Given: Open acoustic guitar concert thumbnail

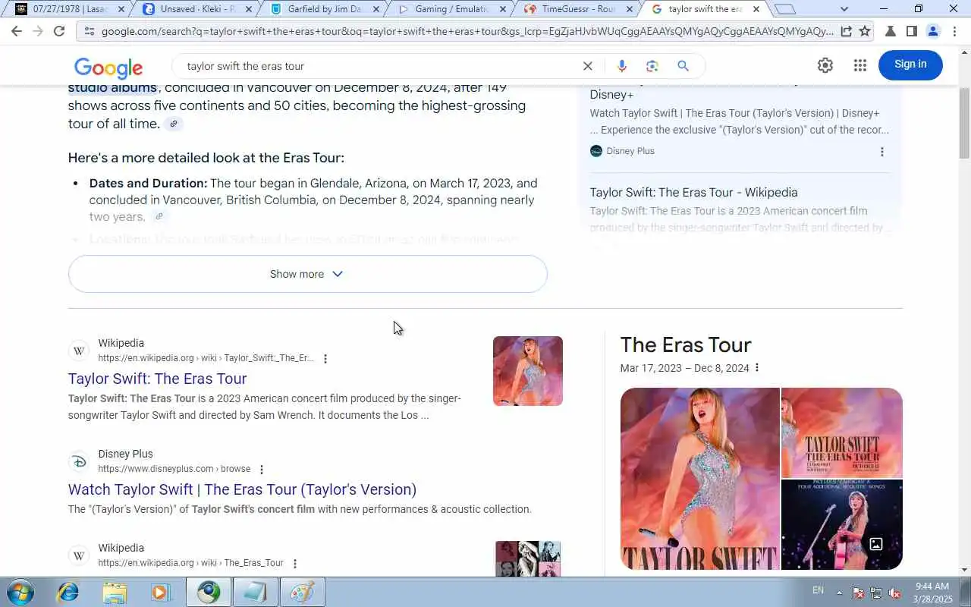Looking at the screenshot, I should (842, 524).
